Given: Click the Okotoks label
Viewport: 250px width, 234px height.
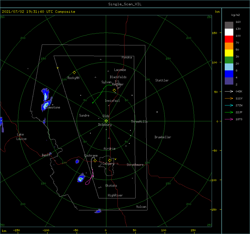Looking at the screenshot, I should 111,186.
